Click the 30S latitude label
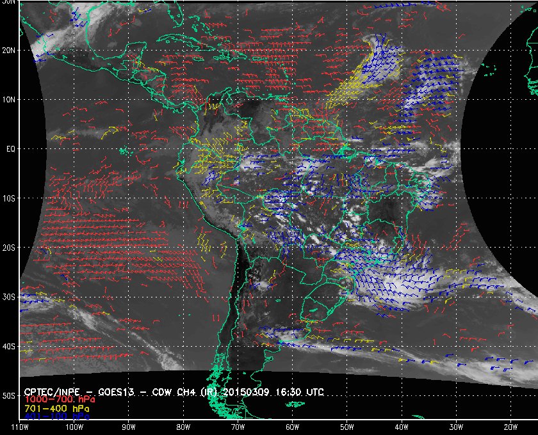 pos(10,297)
